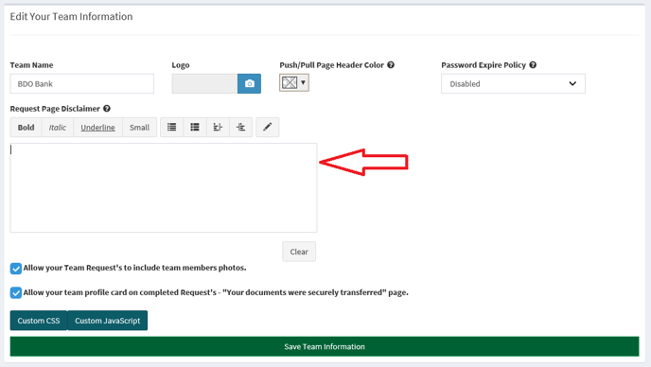
Task: Show help for Request Page Disclaimer
Action: 107,109
